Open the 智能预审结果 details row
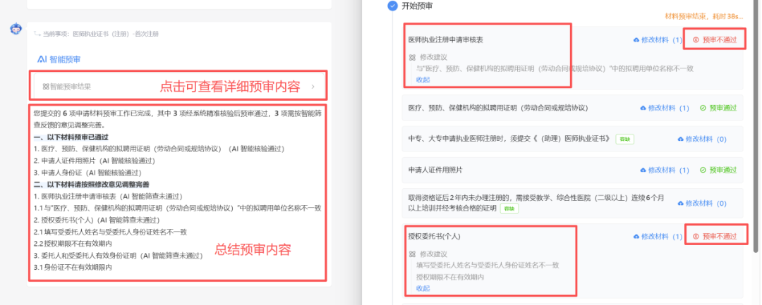Viewport: 762px width, 305px height. [179, 87]
